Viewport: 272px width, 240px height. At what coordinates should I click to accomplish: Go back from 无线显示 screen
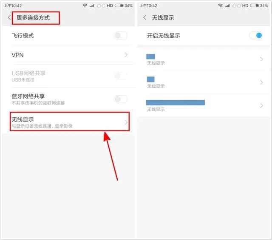[144, 17]
